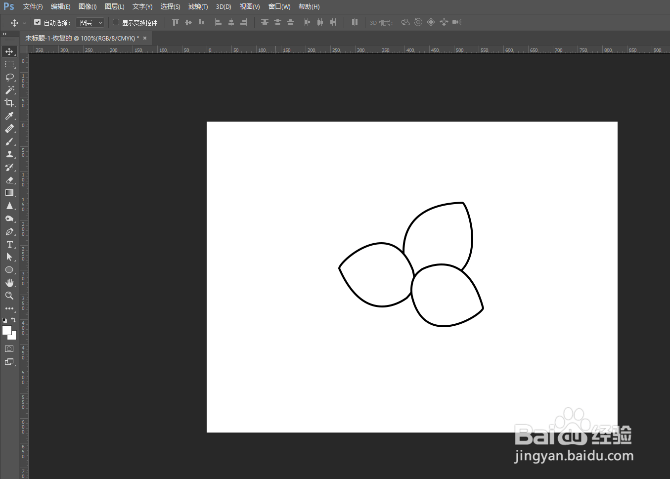The height and width of the screenshot is (479, 670).
Task: Open the 滤镜(T) menu
Action: pos(198,7)
